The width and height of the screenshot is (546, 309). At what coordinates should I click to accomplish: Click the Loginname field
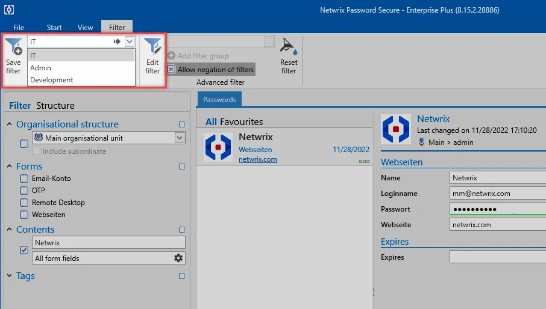pos(498,194)
